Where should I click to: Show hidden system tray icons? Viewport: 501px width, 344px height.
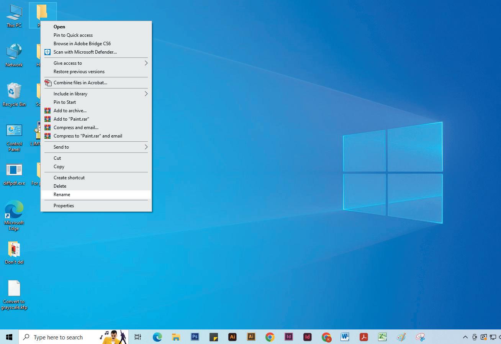[x=465, y=337]
